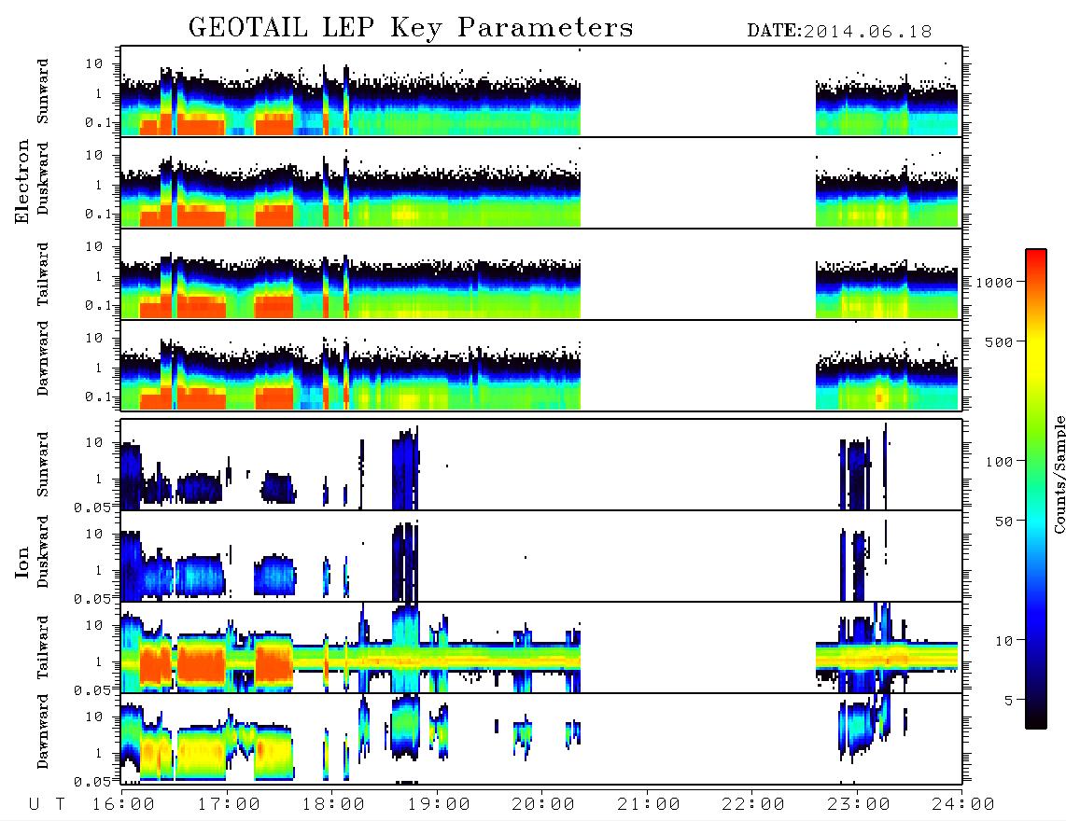1066x821 pixels.
Task: Click the Ion Duskward panel label
Action: (x=43, y=551)
